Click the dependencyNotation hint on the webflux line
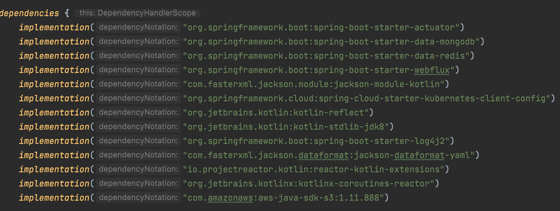 point(138,70)
